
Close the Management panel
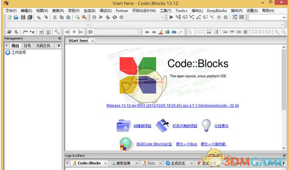[x=60, y=38]
